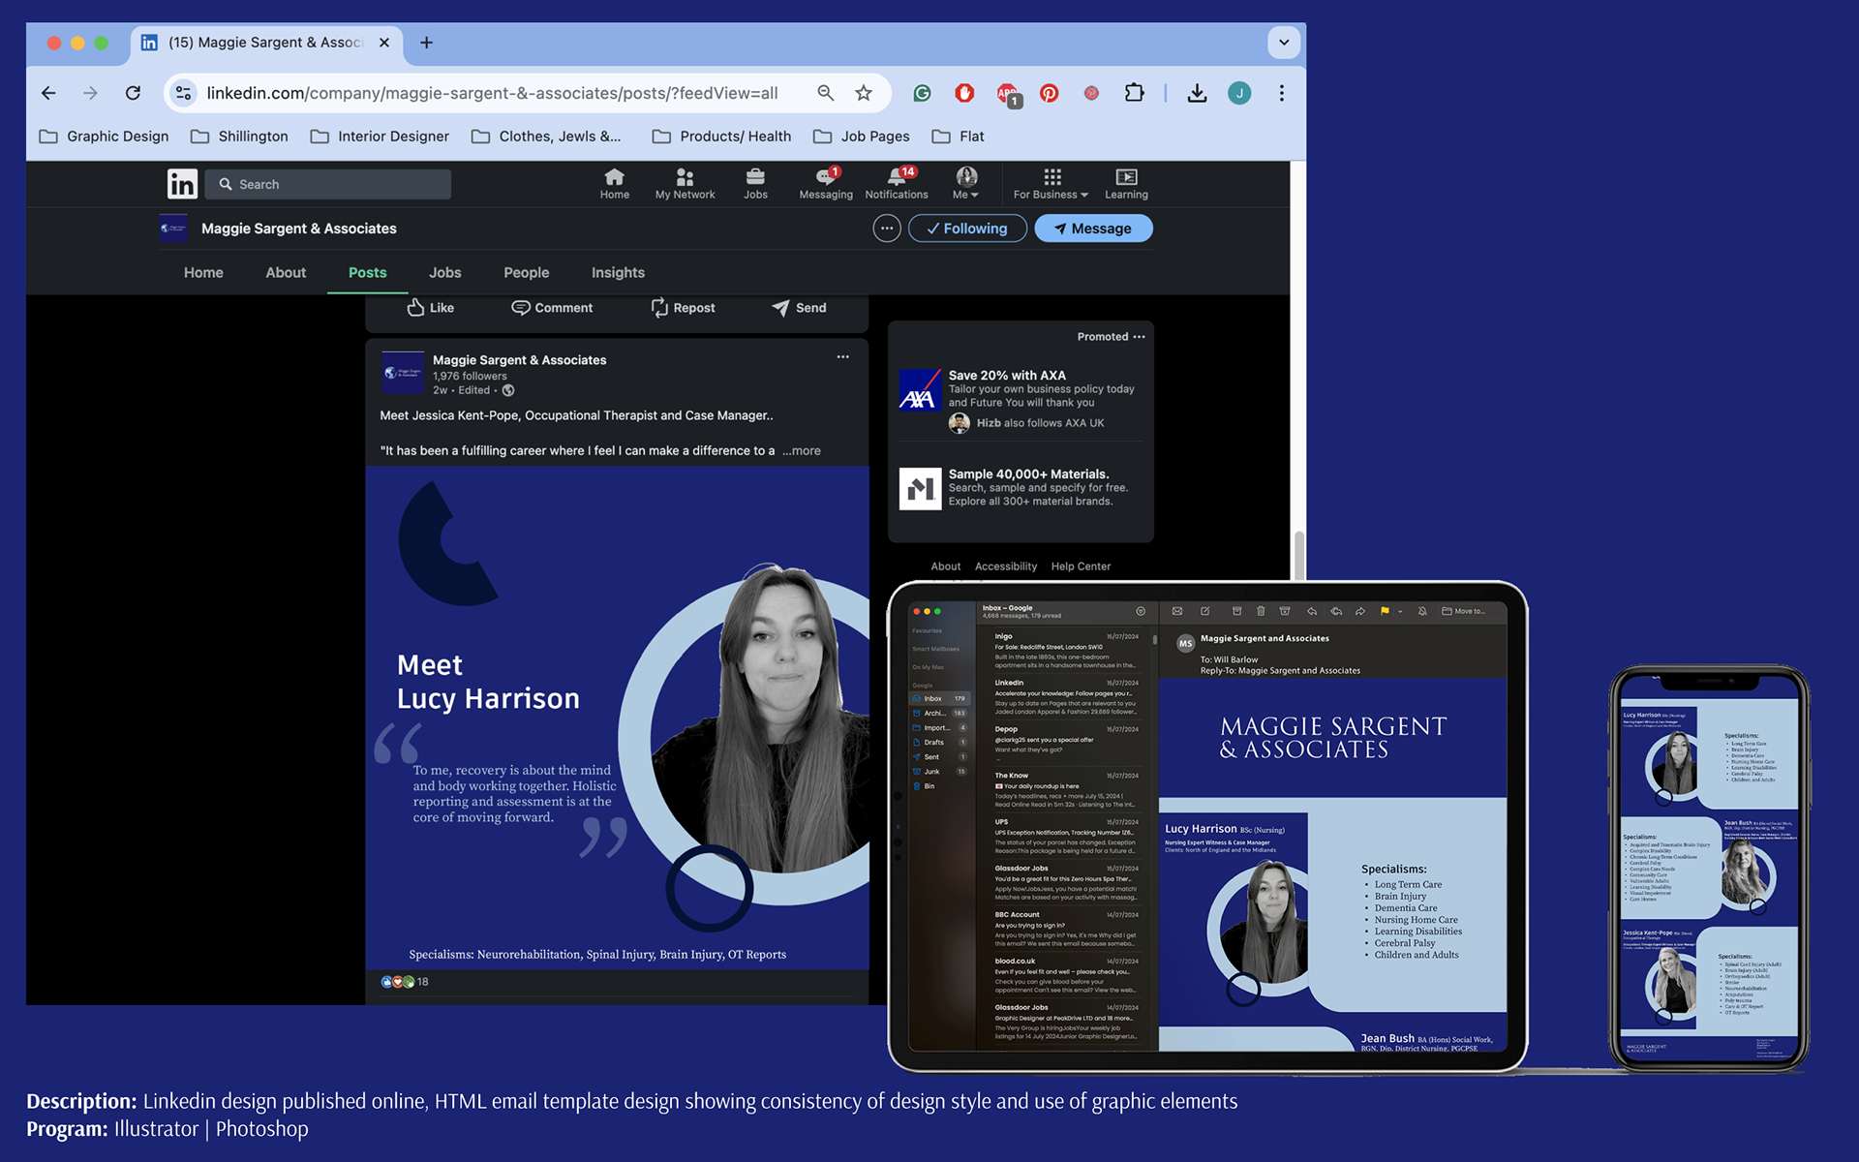Open the Jessica Kent-Pope post options menu
The image size is (1859, 1162).
coord(842,356)
